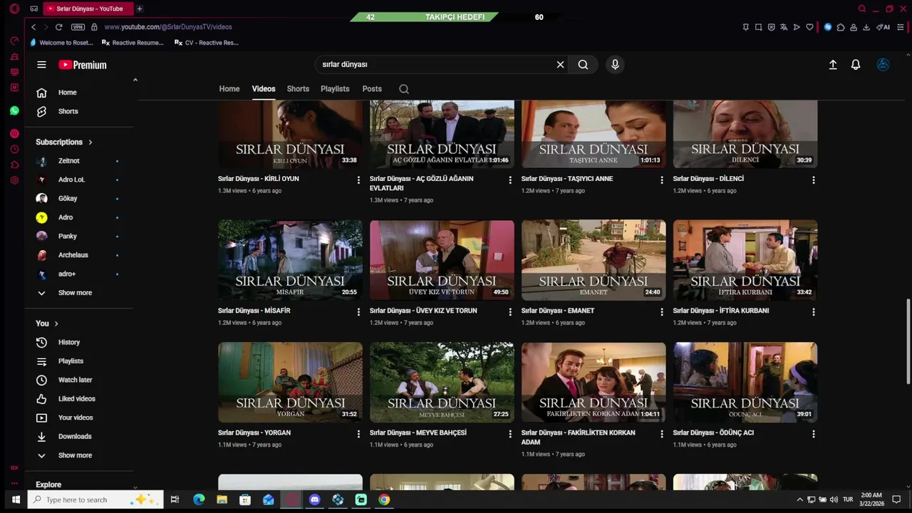
Task: Click the WhatsApp icon in Opera sidebar
Action: [14, 110]
